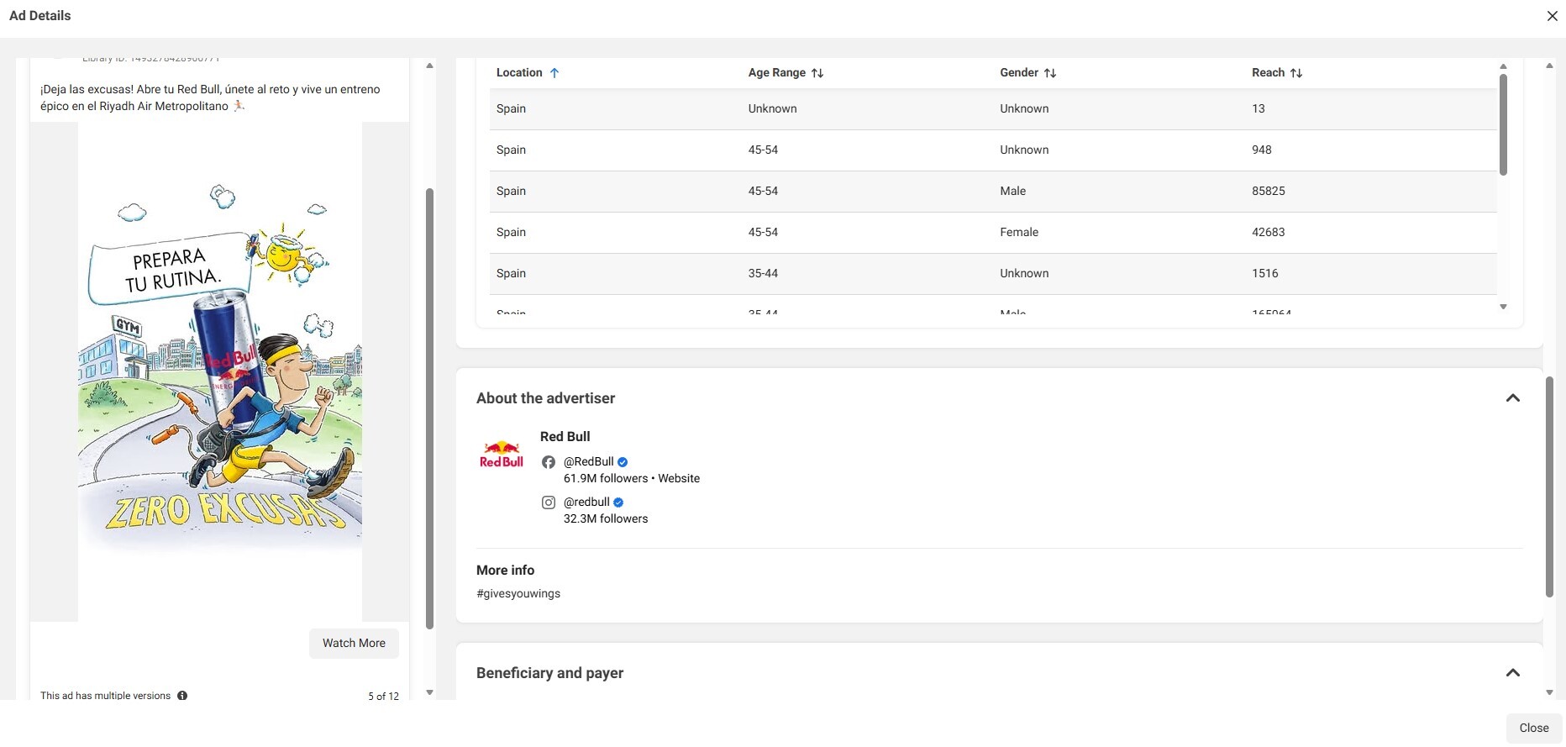Collapse the About the advertiser section
Viewport: 1566px width, 747px height.
click(x=1512, y=398)
